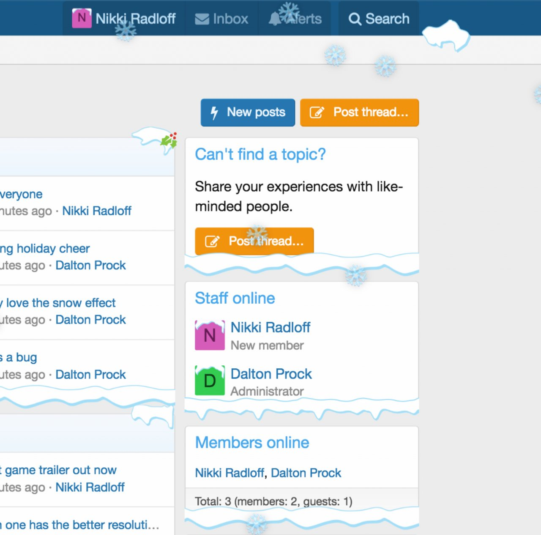Click the Search magnifier icon
541x535 pixels.
[x=355, y=19]
